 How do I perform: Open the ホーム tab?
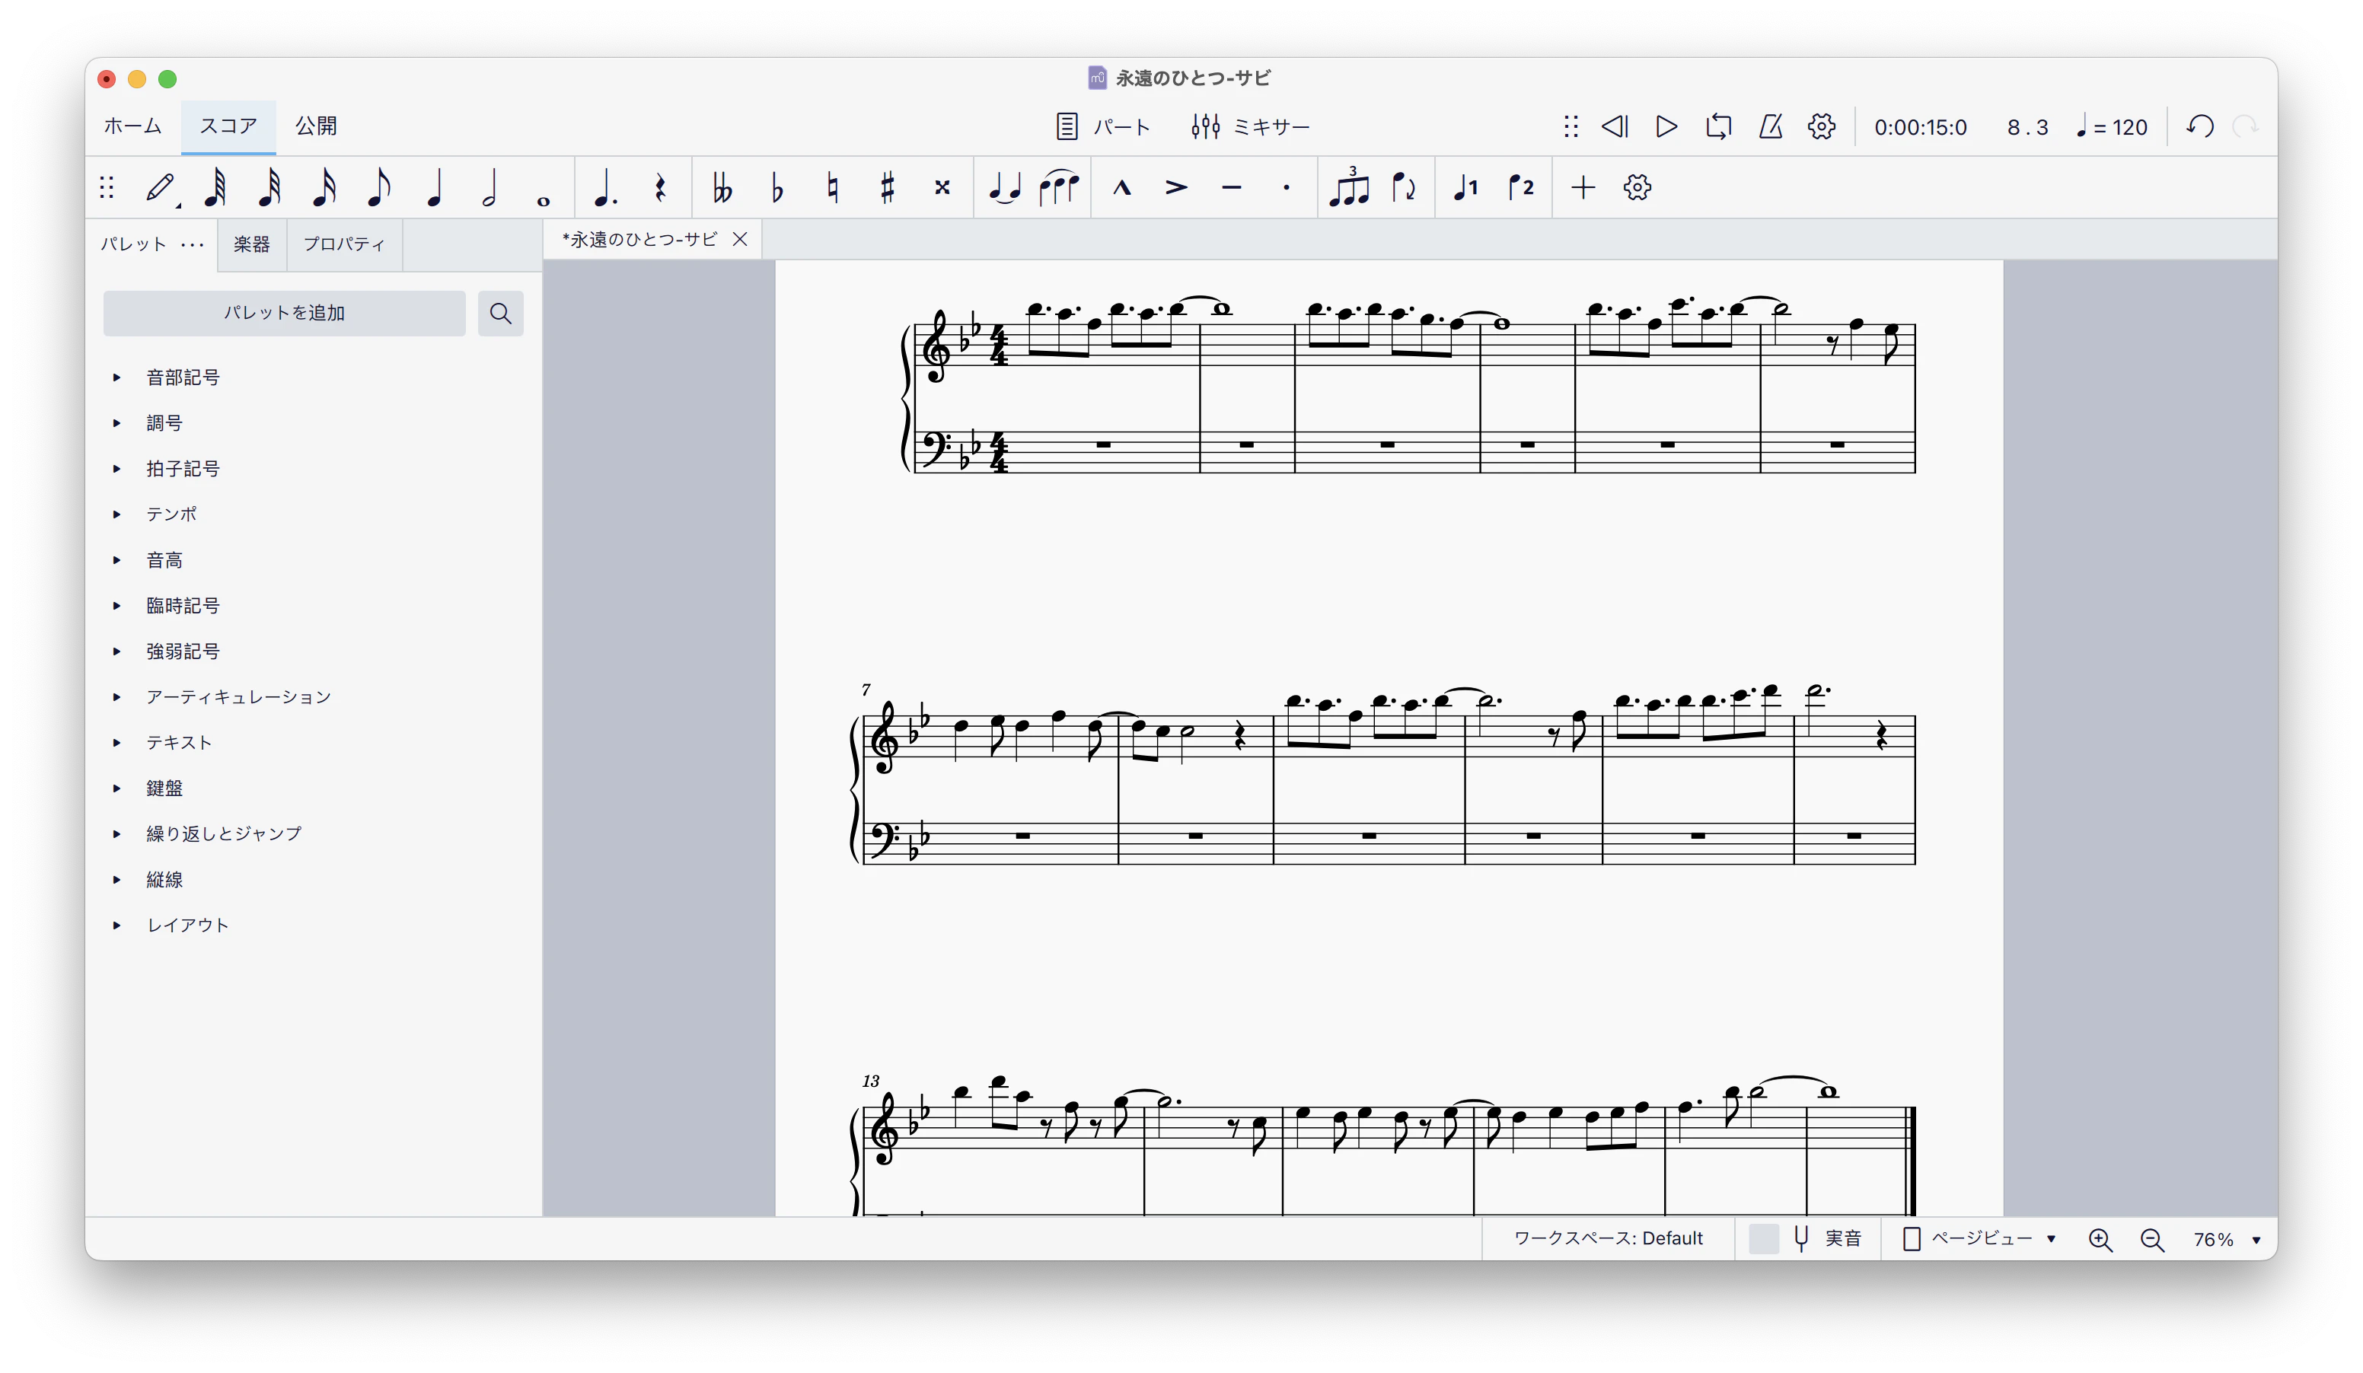[132, 126]
